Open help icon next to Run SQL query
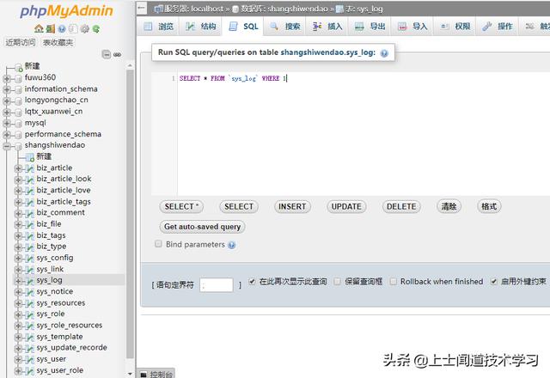Viewport: 550px width, 378px height. pos(384,53)
